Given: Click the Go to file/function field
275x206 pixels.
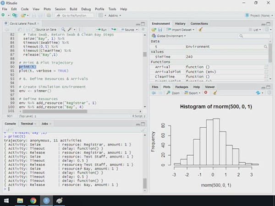Looking at the screenshot, I should [x=74, y=16].
